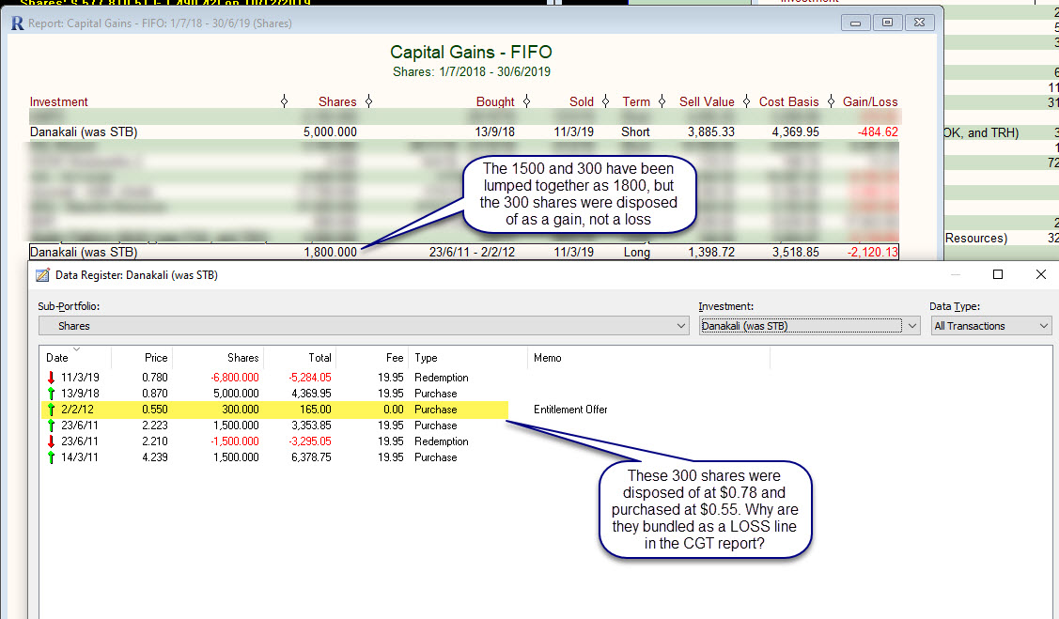Click the column divider diamond after Investment
The width and height of the screenshot is (1059, 619).
(285, 101)
